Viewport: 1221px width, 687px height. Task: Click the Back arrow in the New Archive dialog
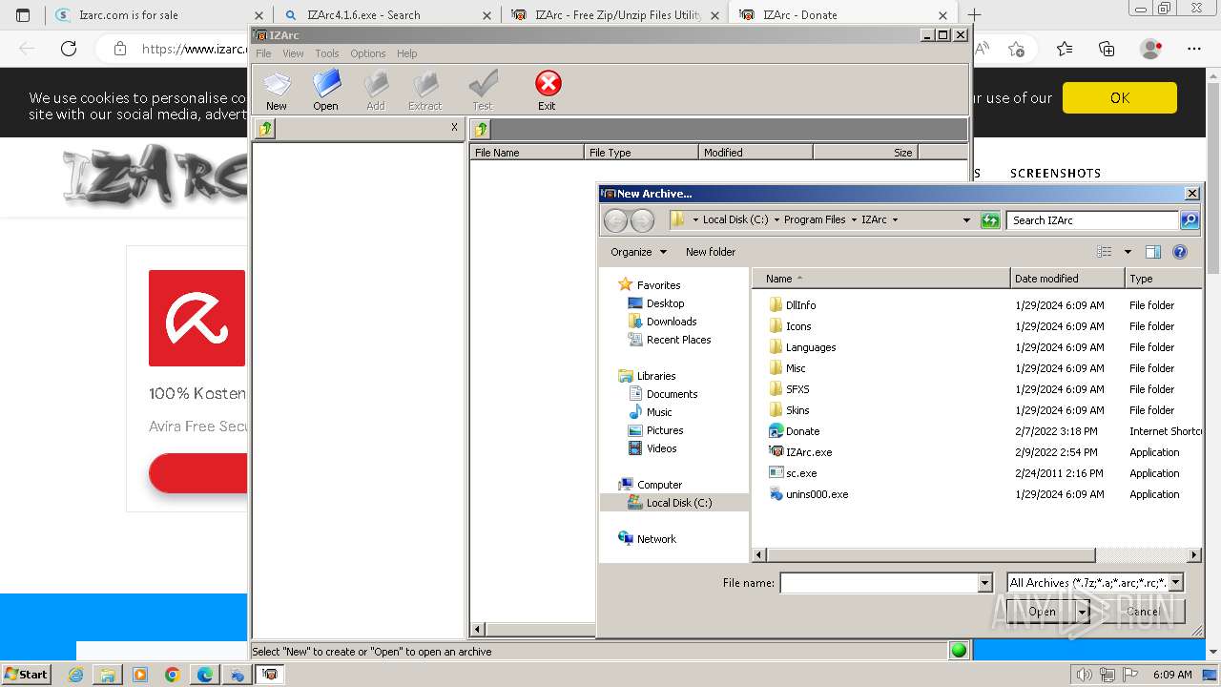point(616,220)
